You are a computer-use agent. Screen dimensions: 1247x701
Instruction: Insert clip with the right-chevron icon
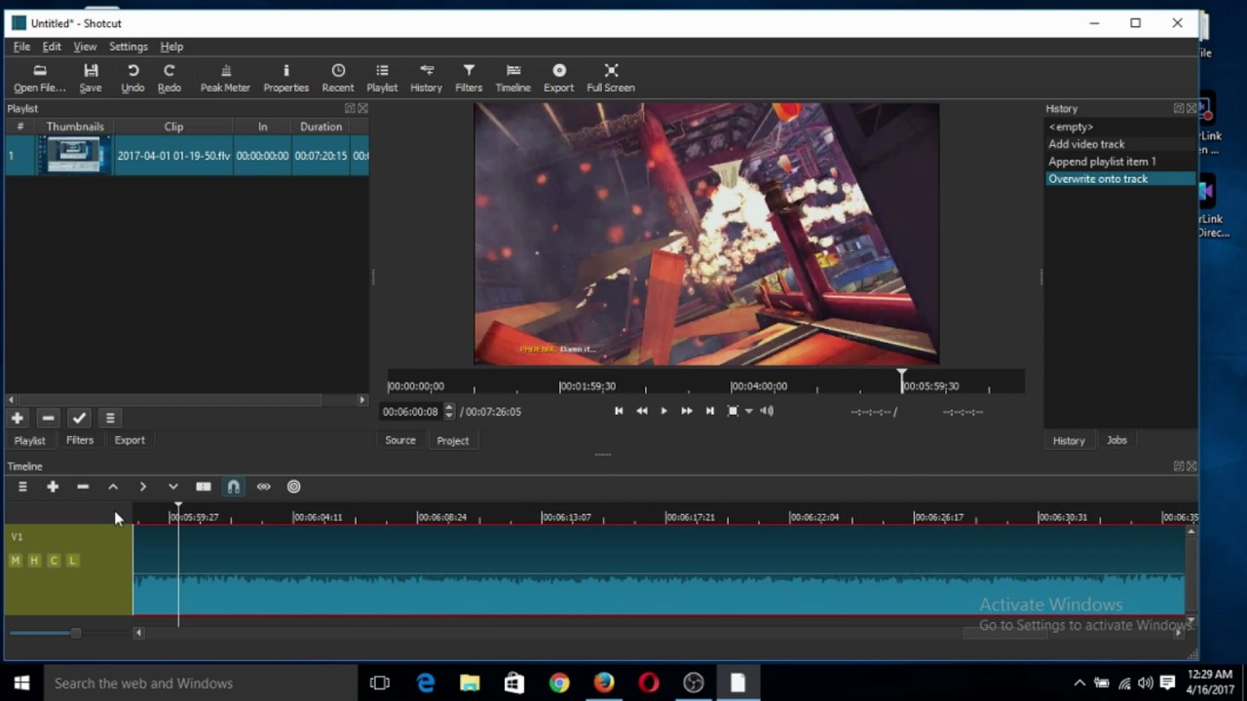click(143, 487)
